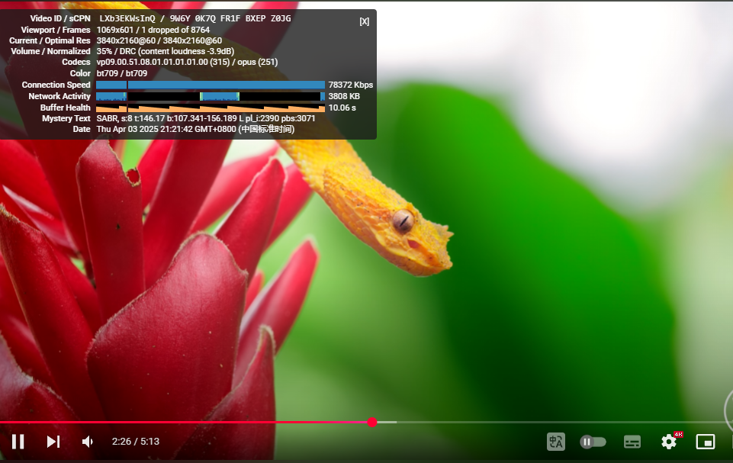
Task: Open the 4K settings gear menu
Action: click(x=670, y=442)
